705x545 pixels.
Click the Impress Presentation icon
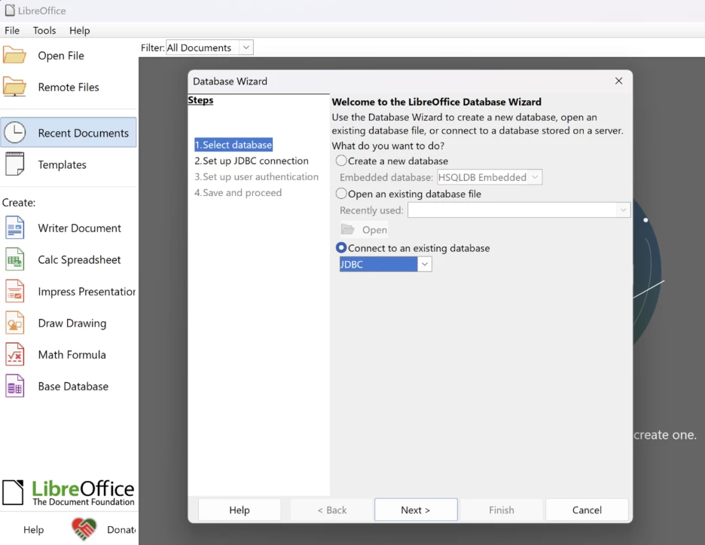tap(15, 291)
